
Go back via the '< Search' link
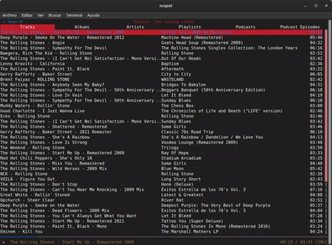12,22
